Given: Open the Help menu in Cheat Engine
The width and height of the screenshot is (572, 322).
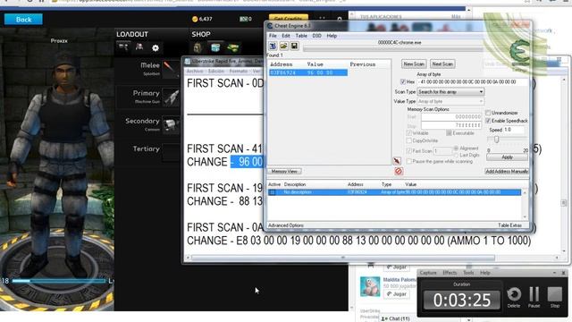Looking at the screenshot, I should coord(332,36).
